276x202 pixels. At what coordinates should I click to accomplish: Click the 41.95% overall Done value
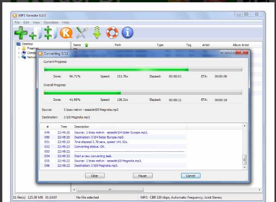click(75, 100)
